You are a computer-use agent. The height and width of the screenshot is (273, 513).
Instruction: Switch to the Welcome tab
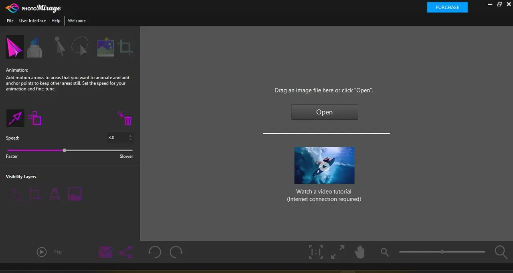pyautogui.click(x=77, y=21)
